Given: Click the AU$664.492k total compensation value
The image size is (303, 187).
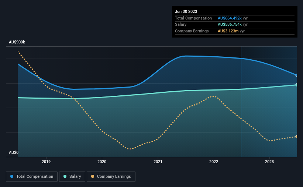Looking at the screenshot, I should [x=230, y=18].
